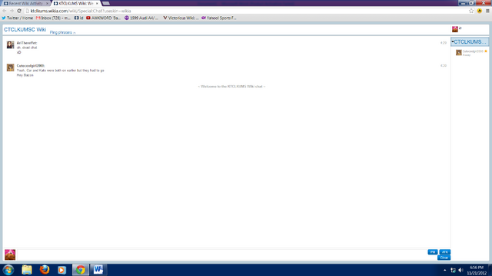Click the Welcome to the KTCLKUMS Wiki chat notice
This screenshot has height=276, width=492.
(x=231, y=87)
